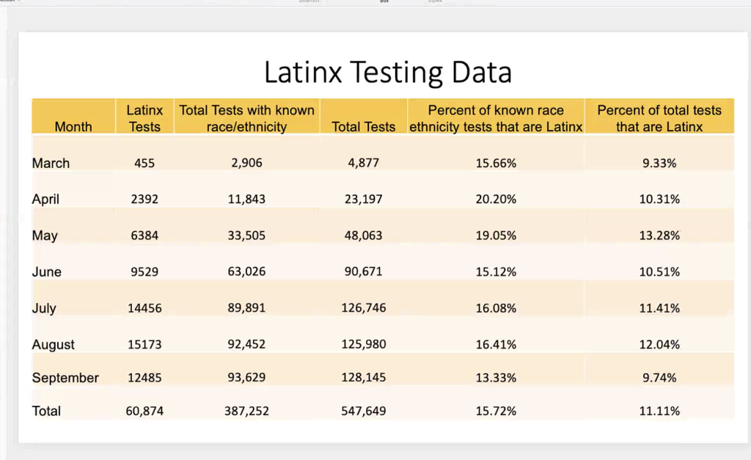The width and height of the screenshot is (751, 460).
Task: Click 'Total Tests with known race/ethnicity' header
Action: click(x=246, y=118)
